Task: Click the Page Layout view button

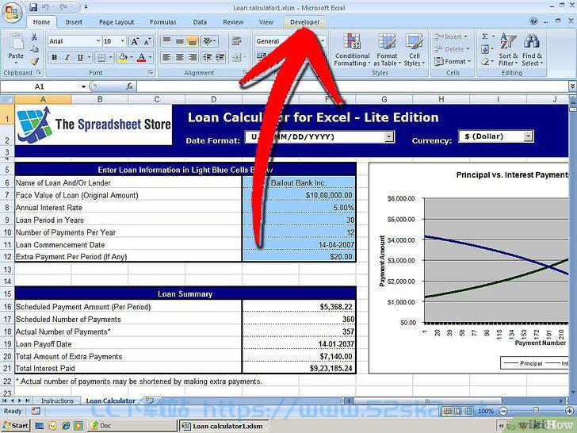Action: click(x=458, y=411)
